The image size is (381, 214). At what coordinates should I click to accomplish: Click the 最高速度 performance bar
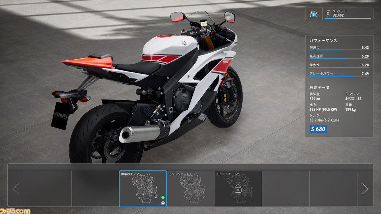click(x=339, y=59)
